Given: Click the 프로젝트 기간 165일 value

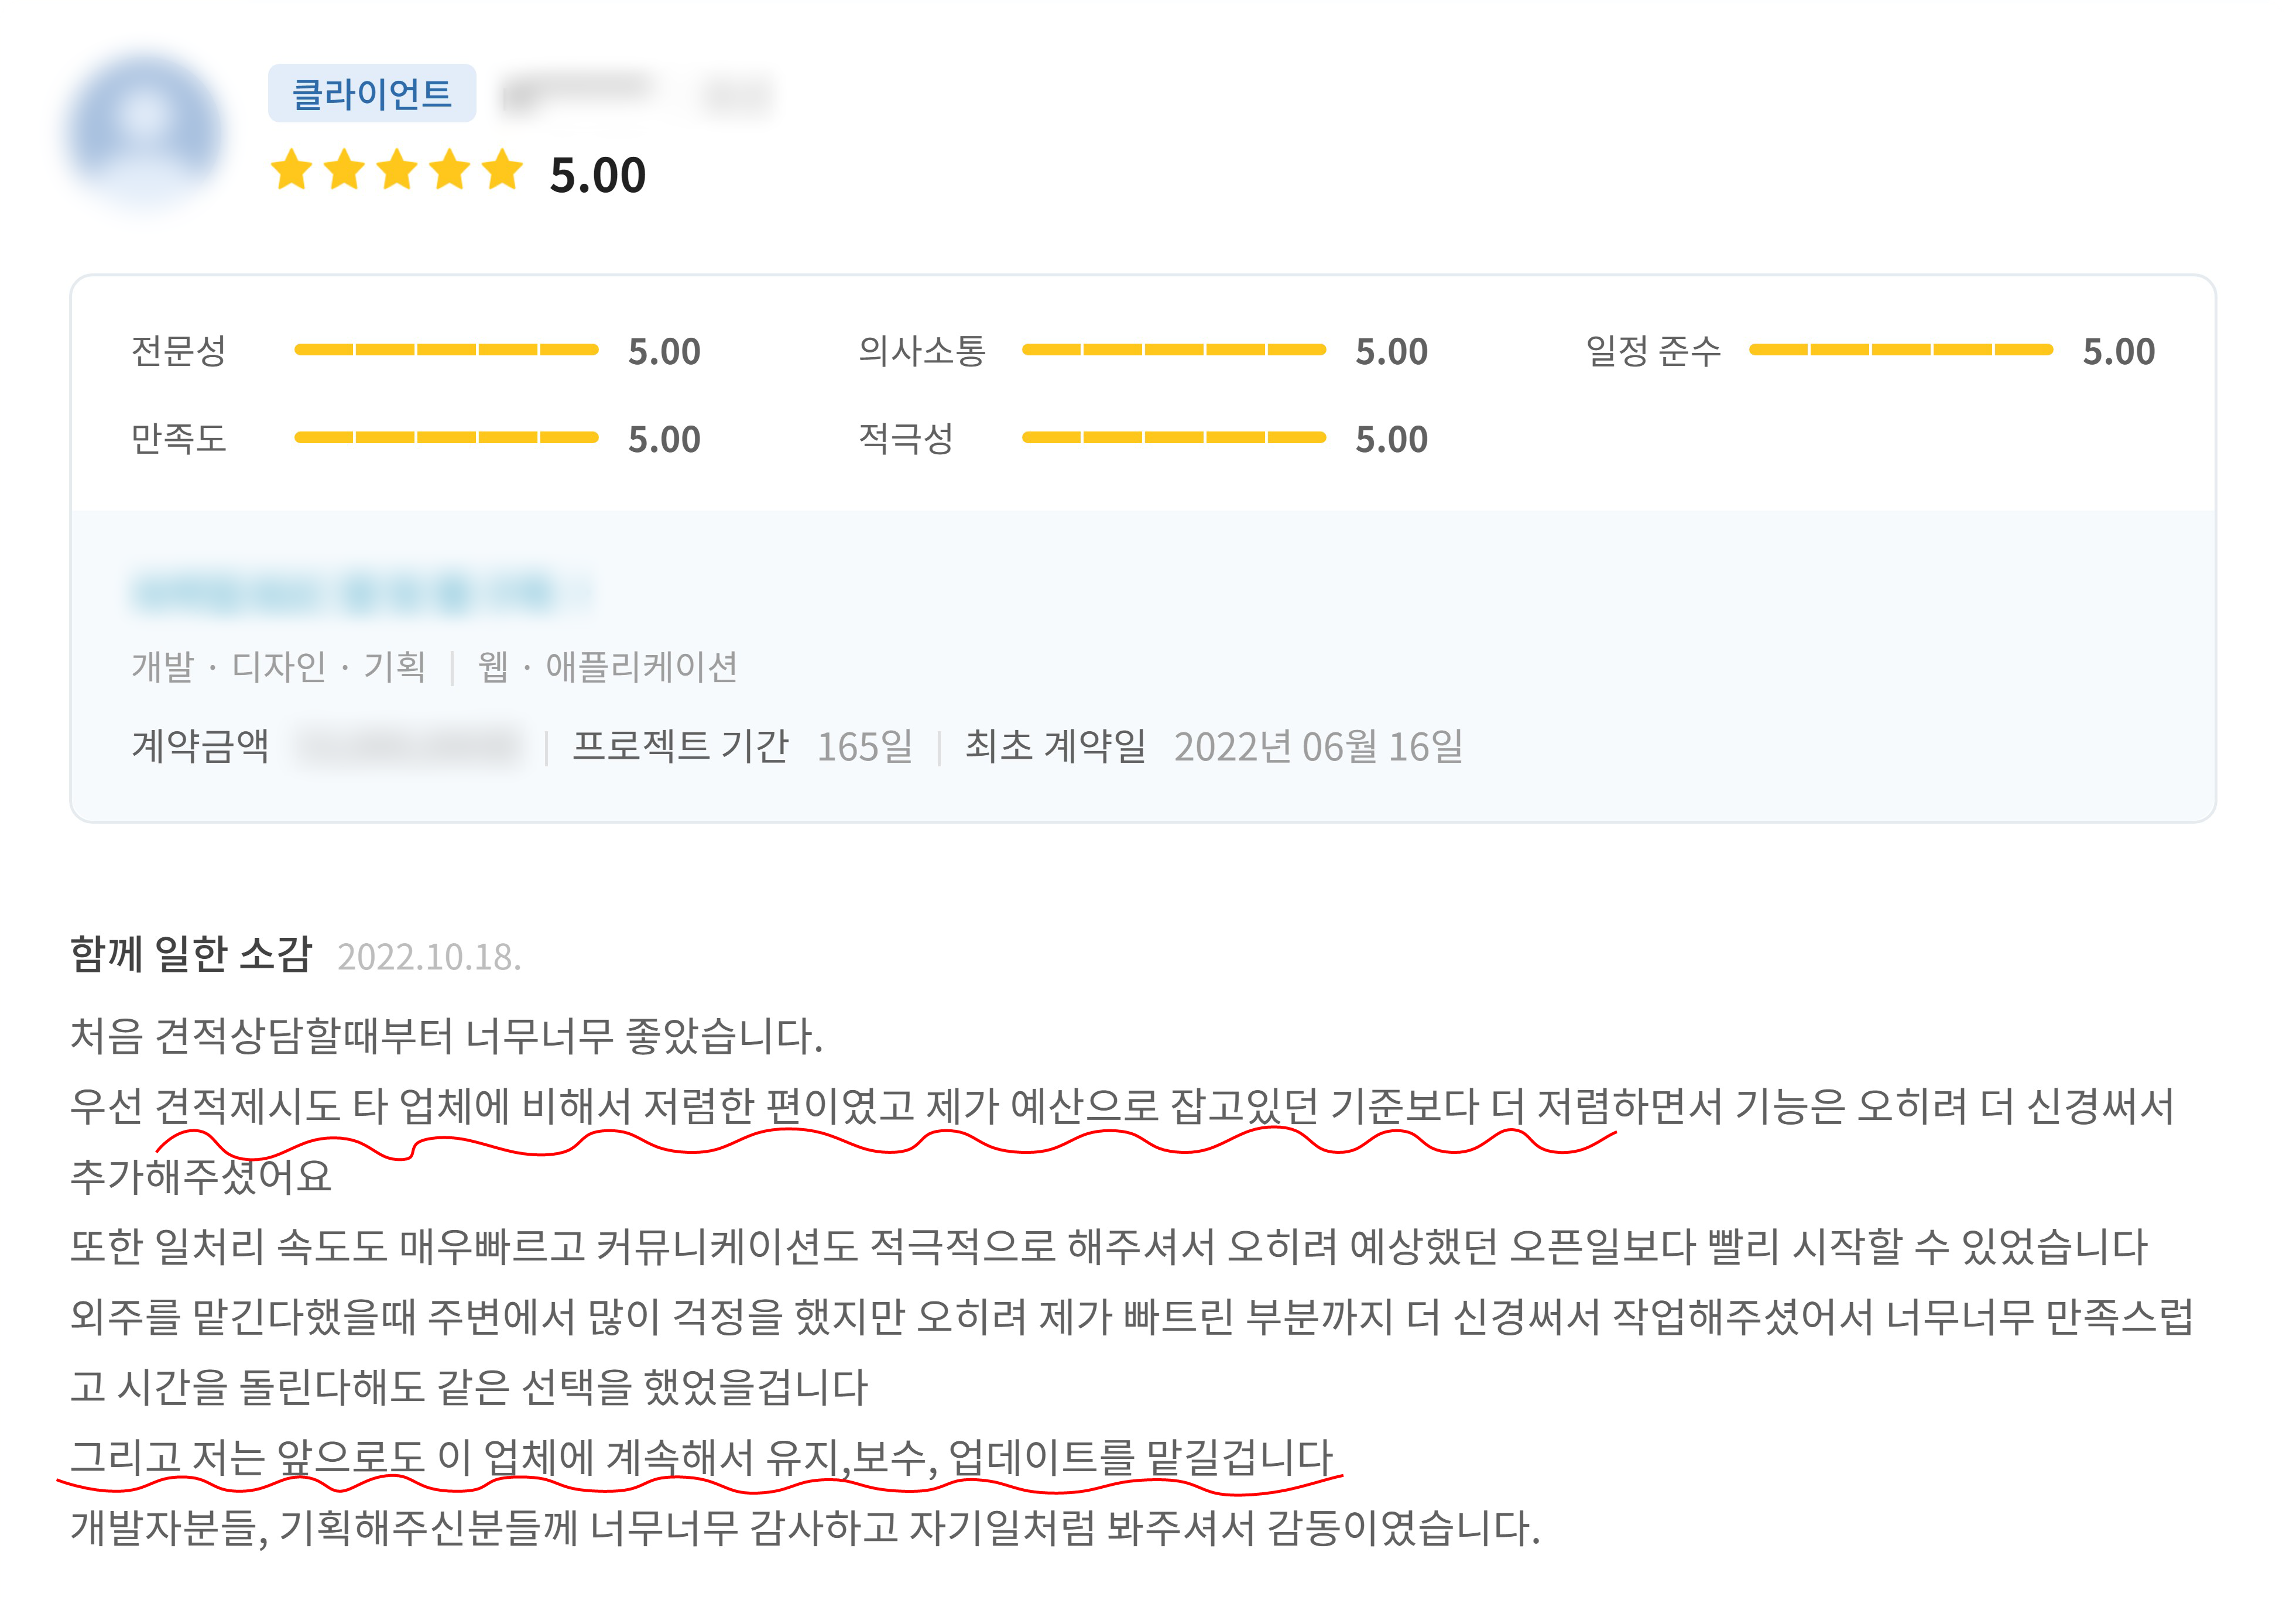Looking at the screenshot, I should pos(864,747).
